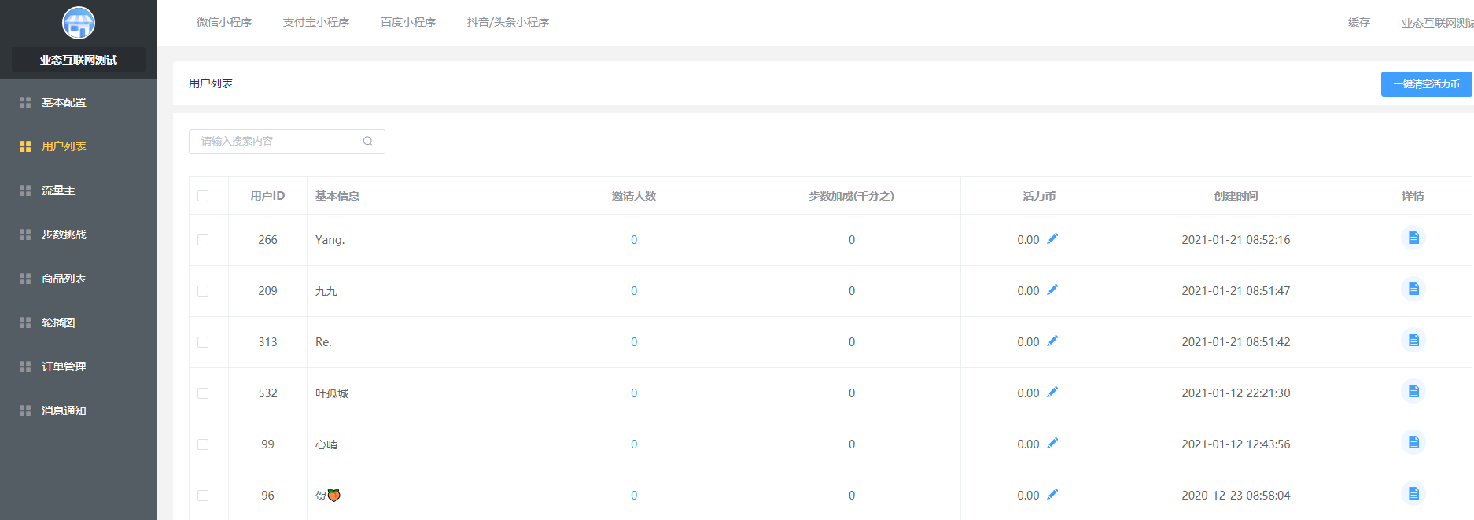This screenshot has height=520, width=1474.
Task: Click the 业态互联网测试 sidebar title button
Action: point(79,60)
